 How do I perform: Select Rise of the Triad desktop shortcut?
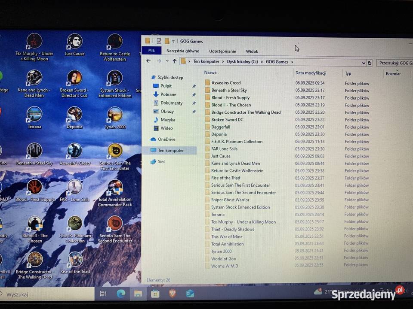[75, 263]
